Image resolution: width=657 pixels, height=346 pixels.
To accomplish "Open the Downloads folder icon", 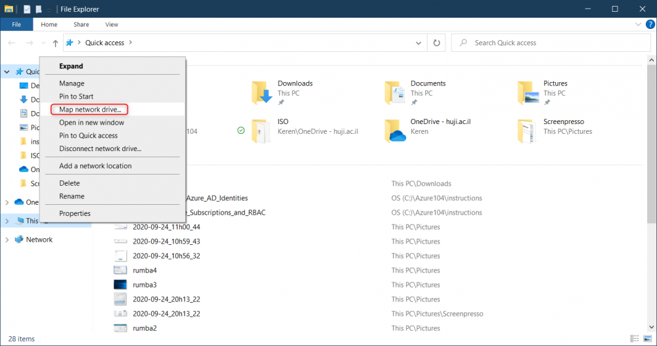I will 262,93.
